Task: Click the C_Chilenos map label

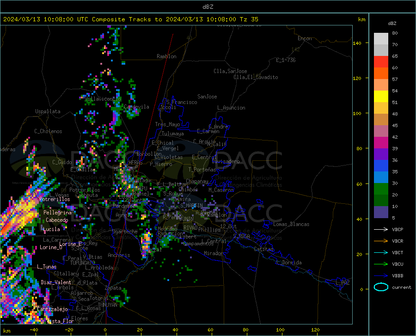Action: [x=48, y=131]
